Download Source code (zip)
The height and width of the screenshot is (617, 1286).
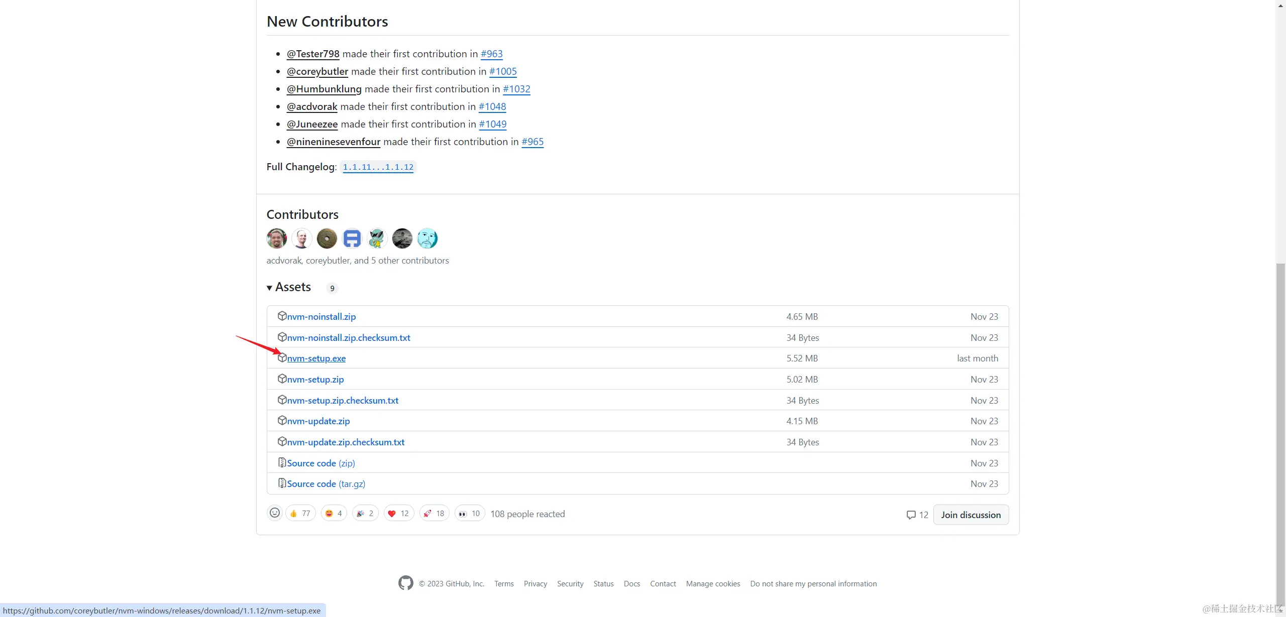pyautogui.click(x=321, y=463)
